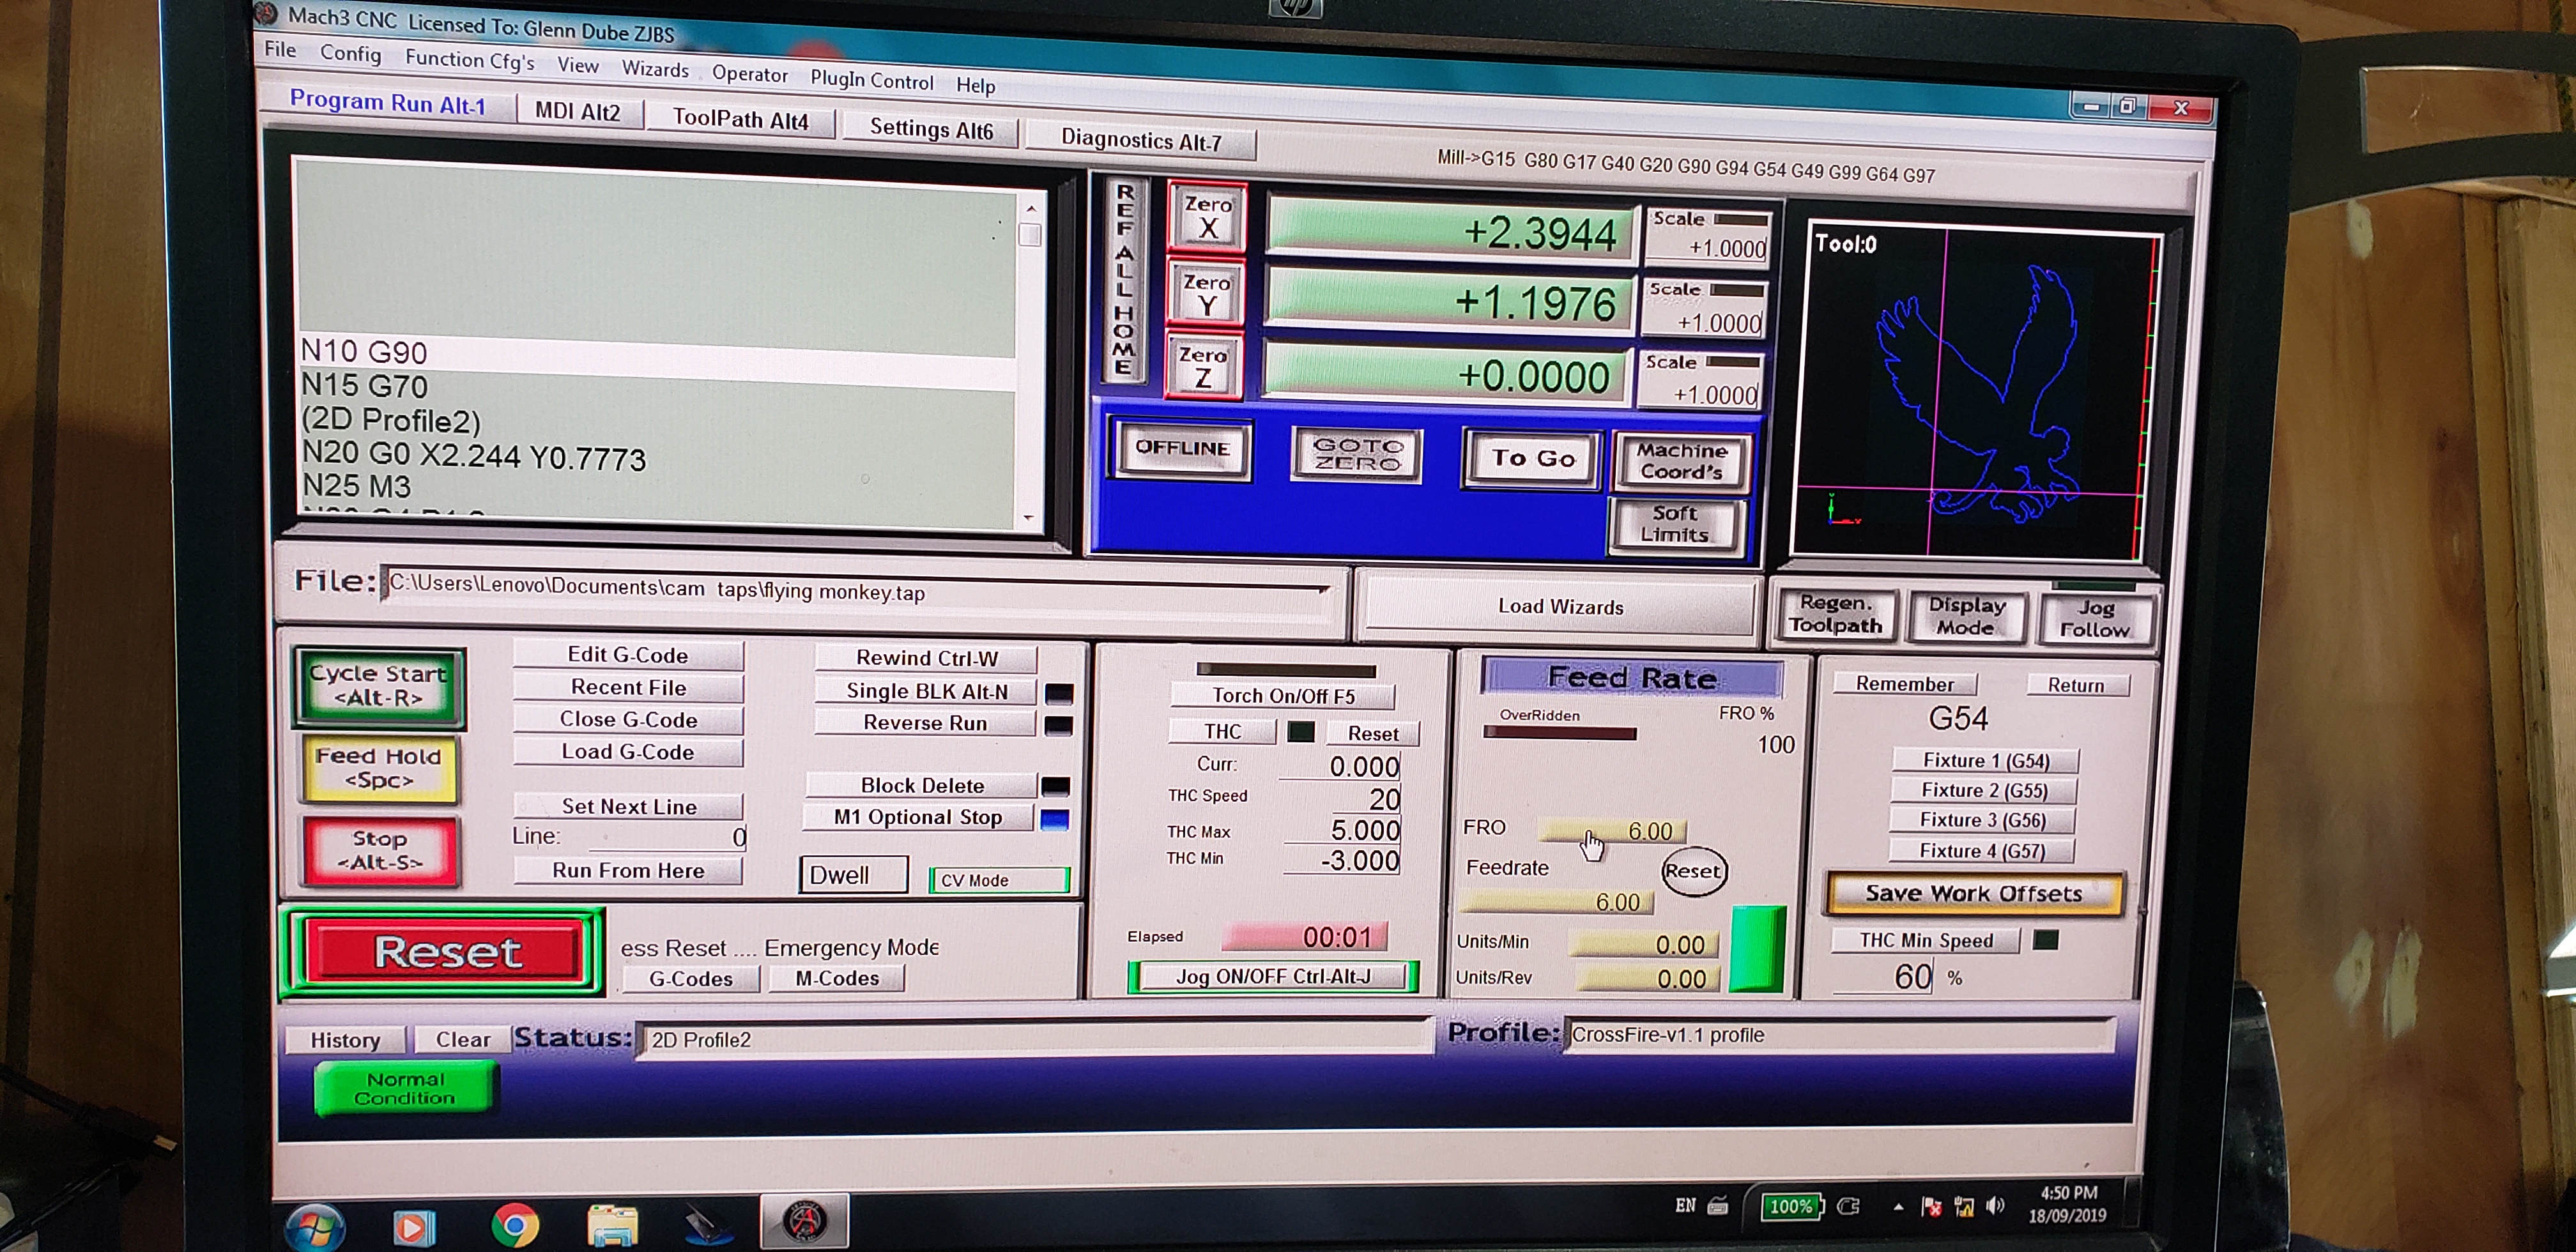The image size is (2576, 1252).
Task: Click the CV Mode button
Action: pos(999,880)
